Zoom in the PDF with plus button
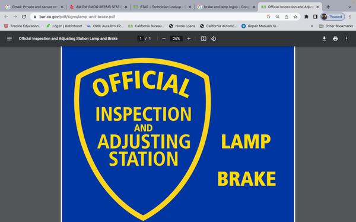 189,38
